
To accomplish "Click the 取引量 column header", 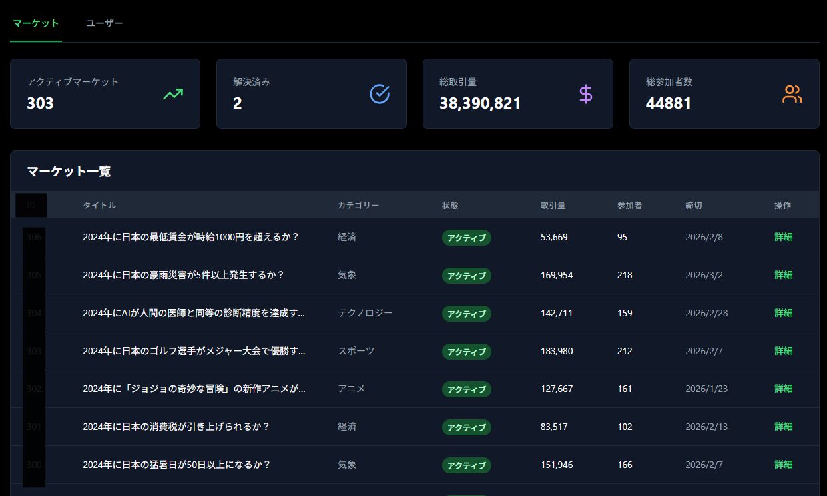I will [x=553, y=205].
